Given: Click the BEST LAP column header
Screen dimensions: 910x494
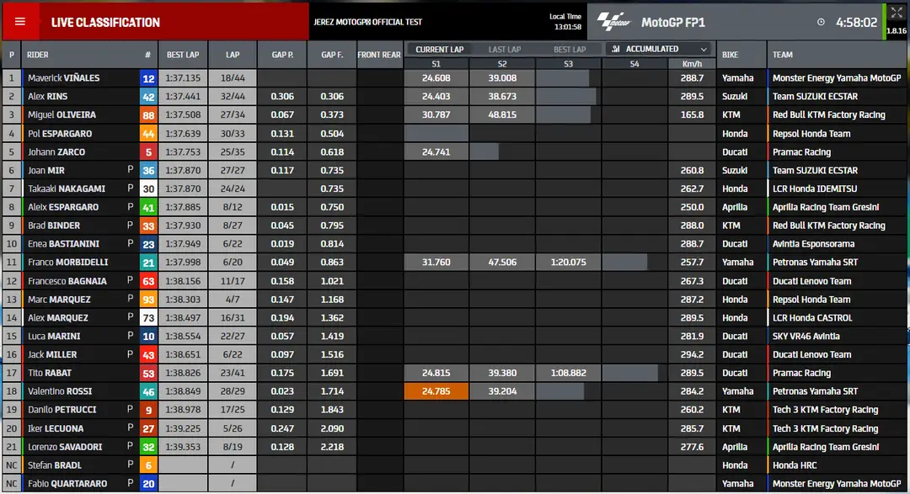Looking at the screenshot, I should click(x=183, y=55).
